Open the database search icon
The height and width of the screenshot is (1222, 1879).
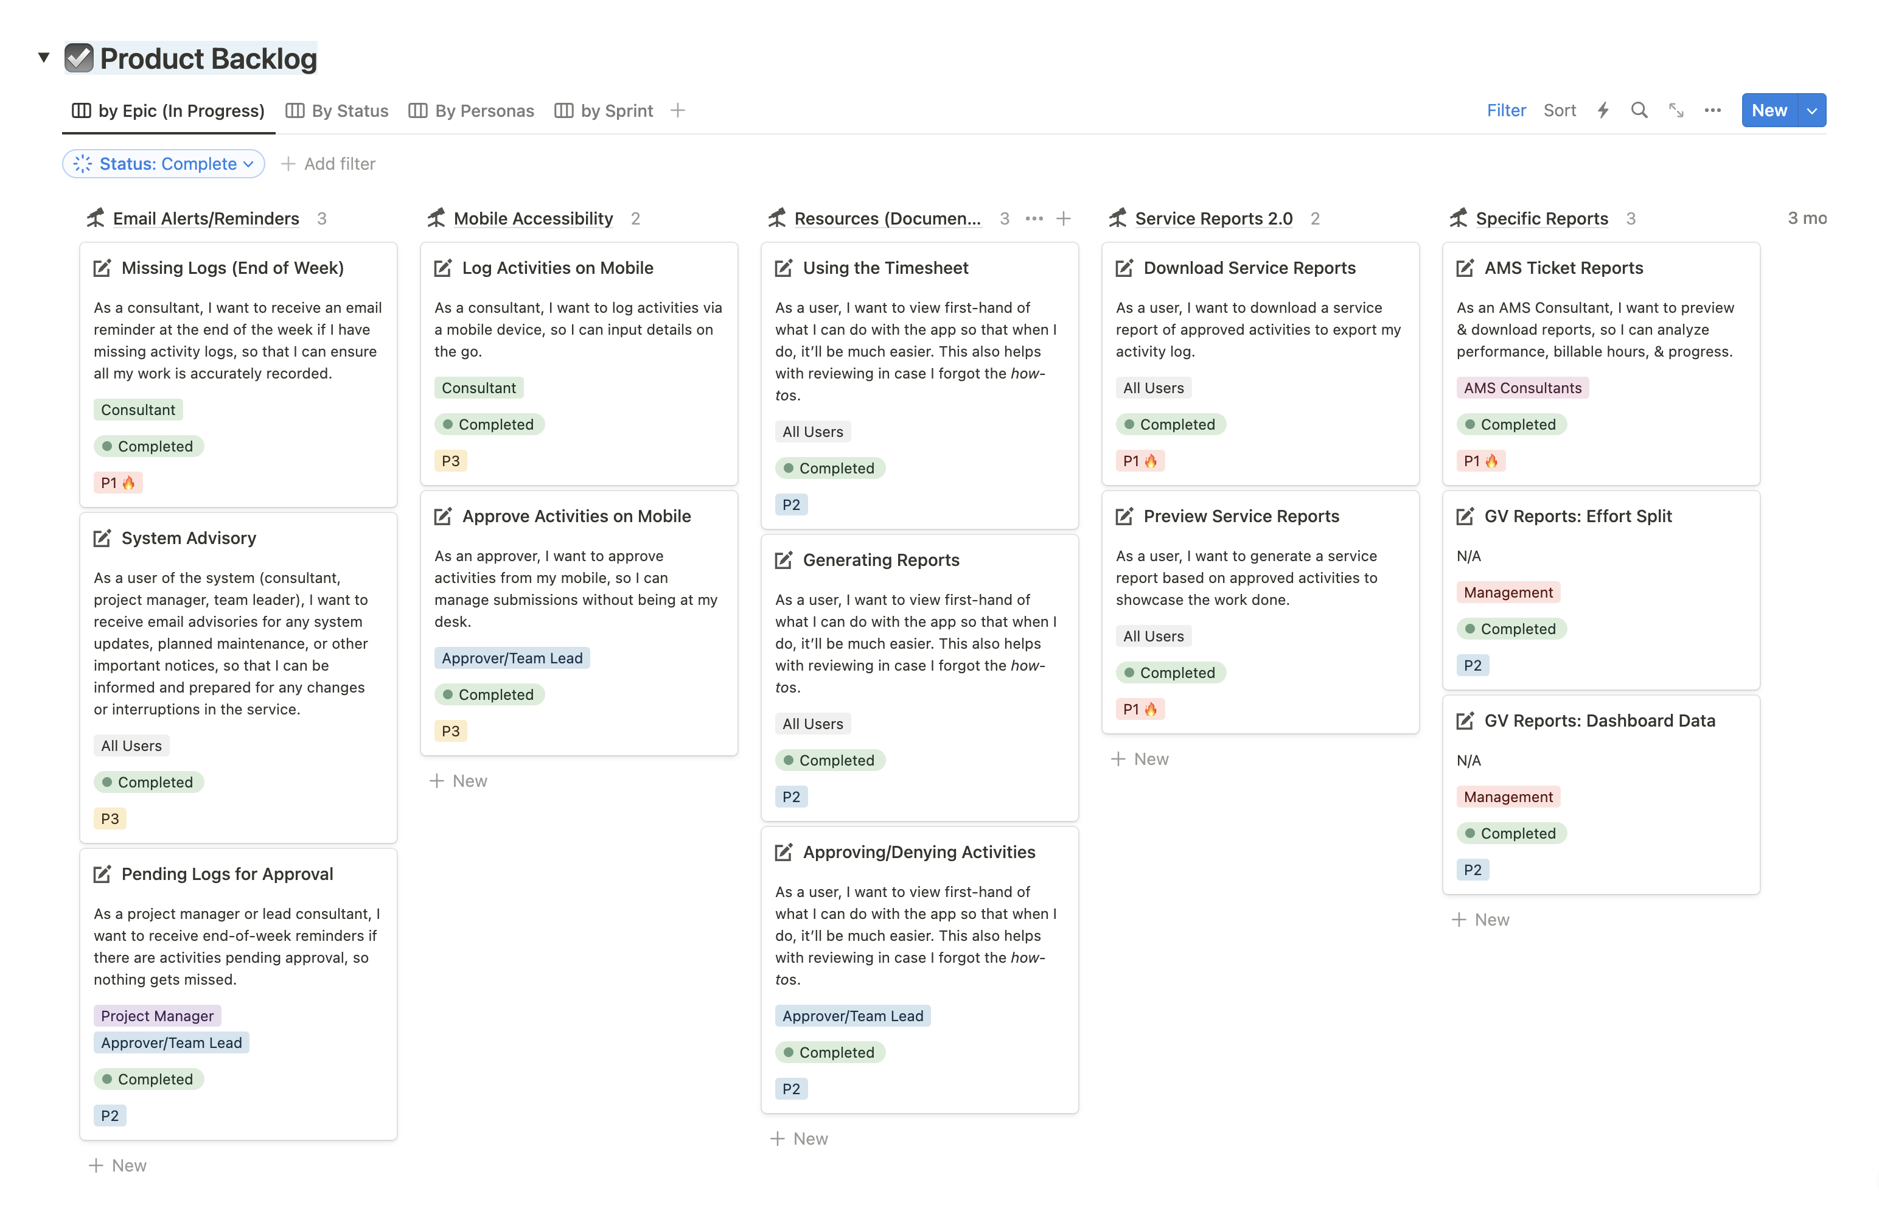click(1639, 111)
